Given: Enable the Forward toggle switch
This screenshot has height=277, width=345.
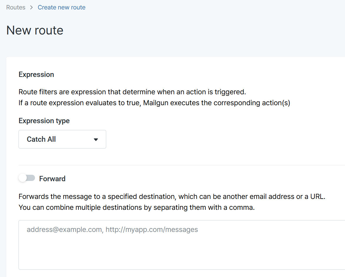Looking at the screenshot, I should point(27,178).
